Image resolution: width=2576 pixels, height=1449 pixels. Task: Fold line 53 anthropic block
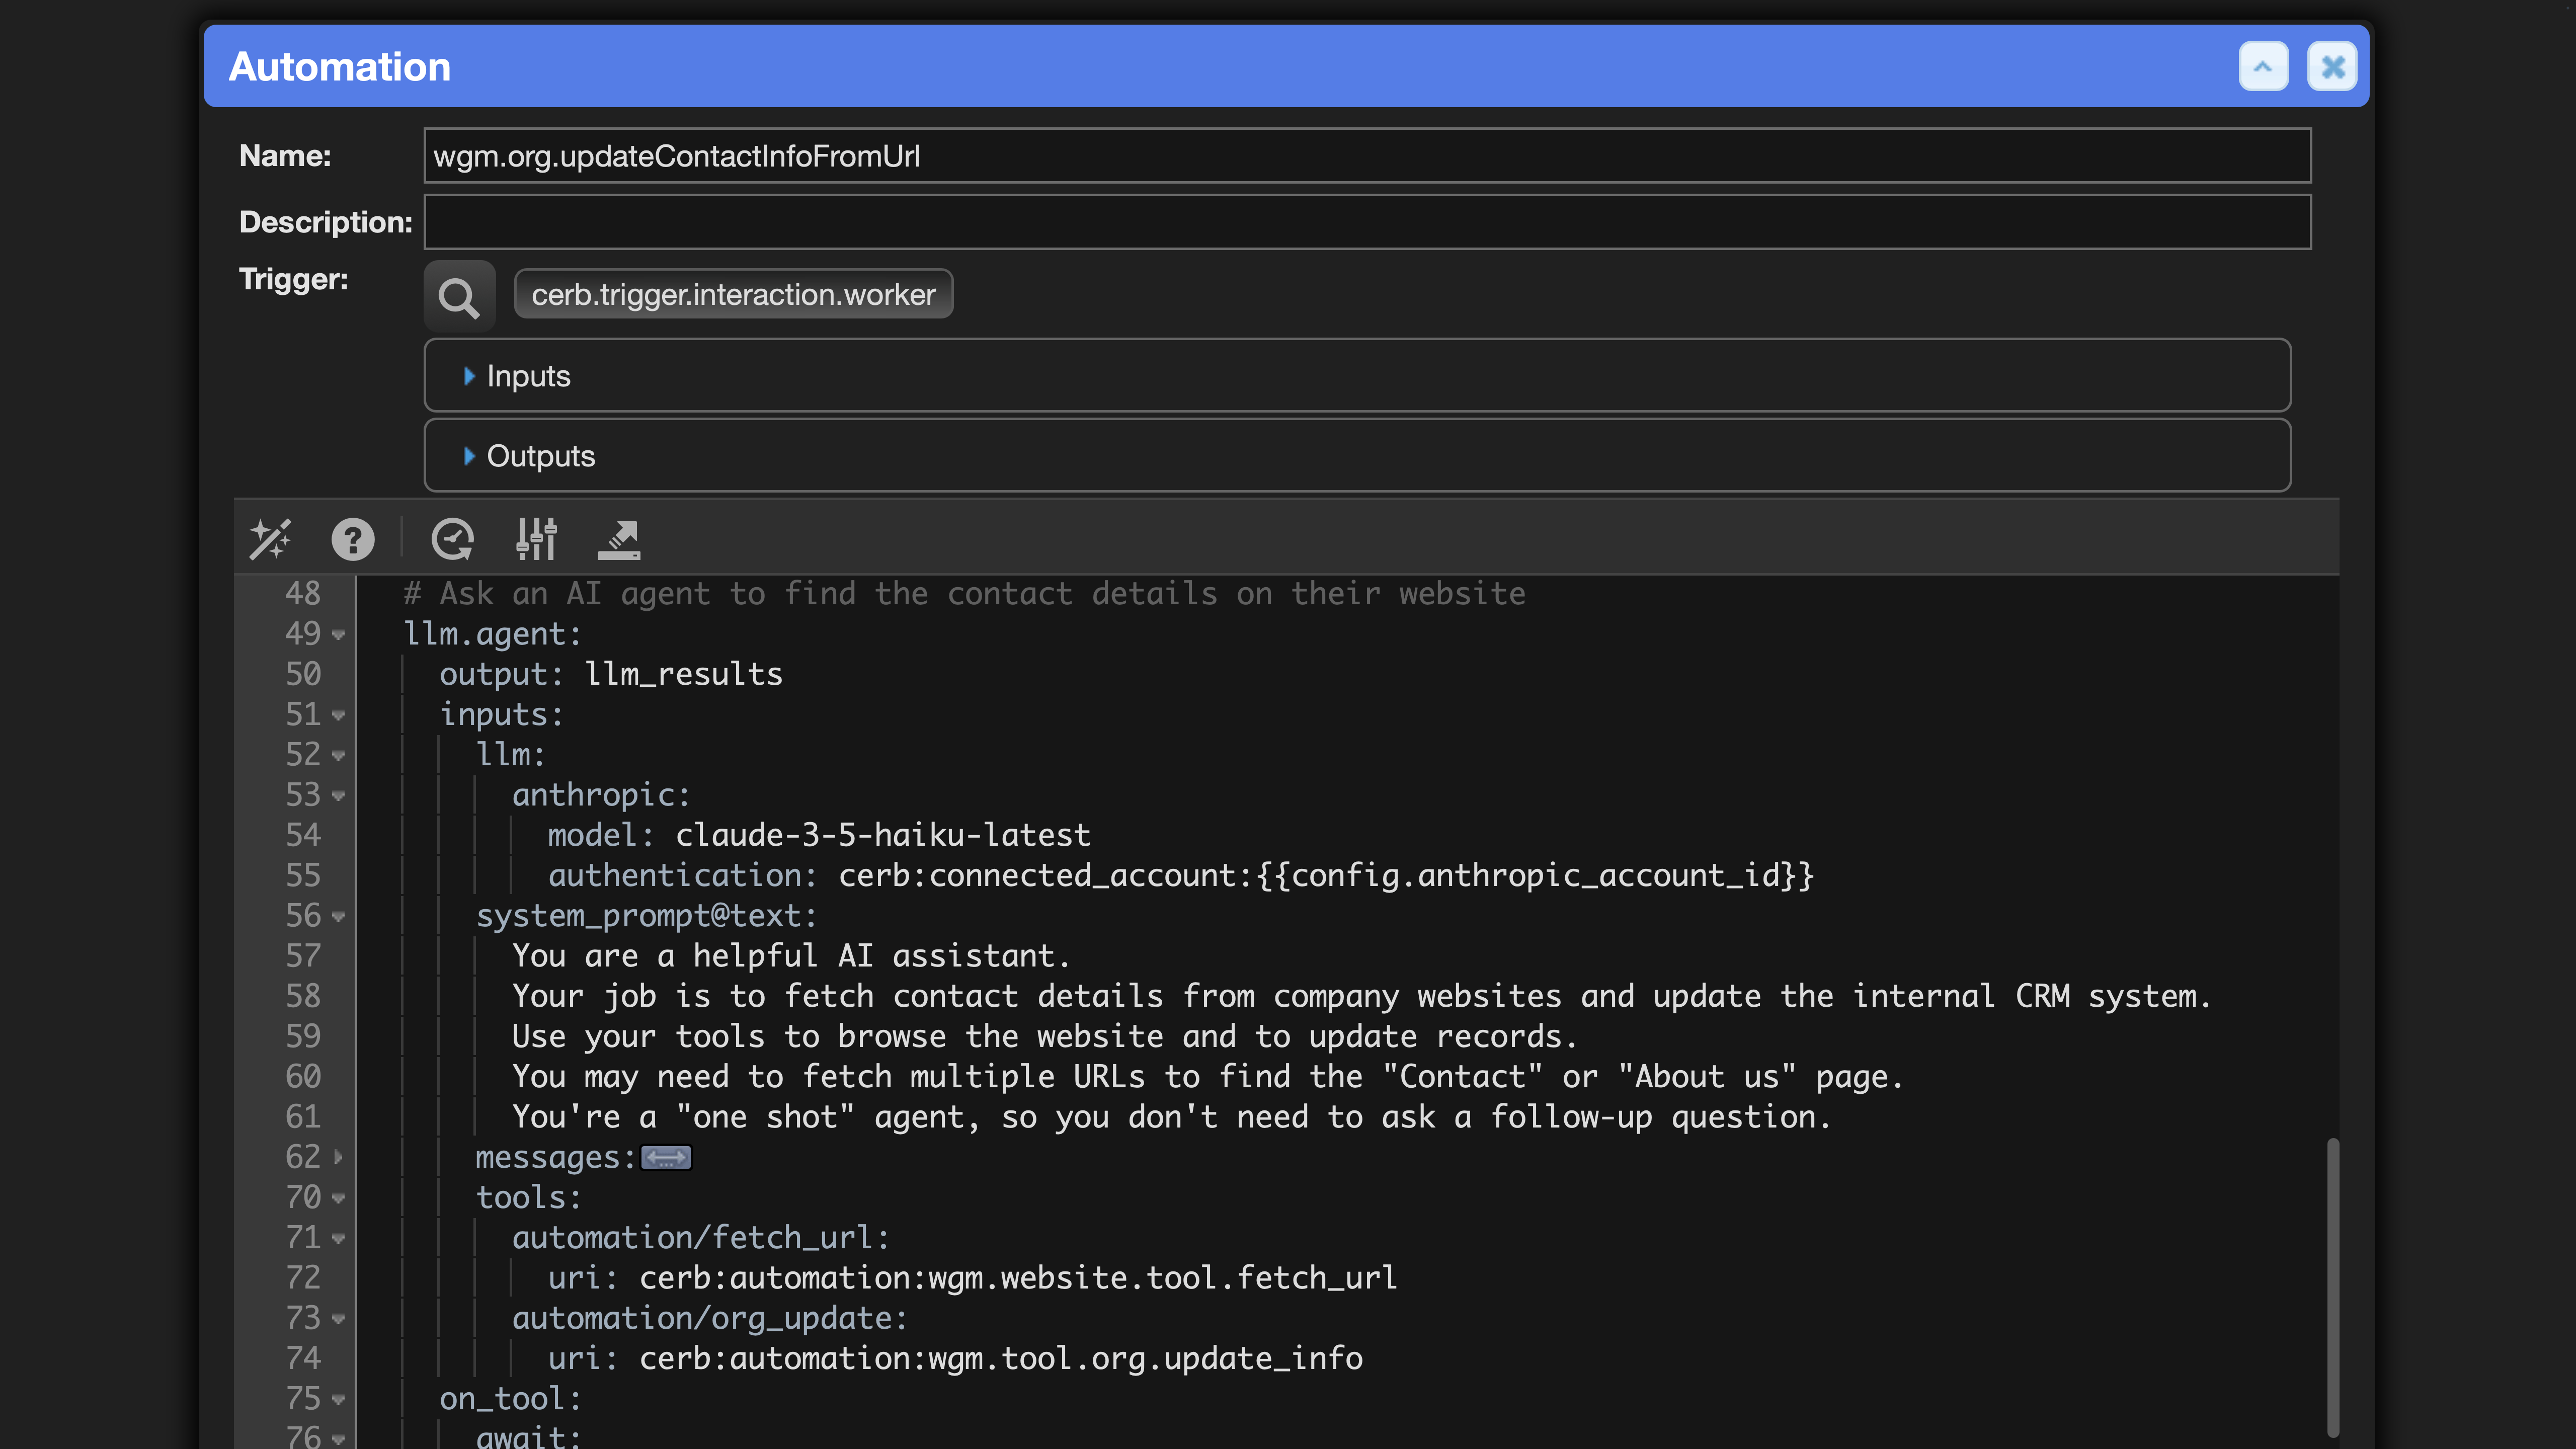click(x=338, y=796)
